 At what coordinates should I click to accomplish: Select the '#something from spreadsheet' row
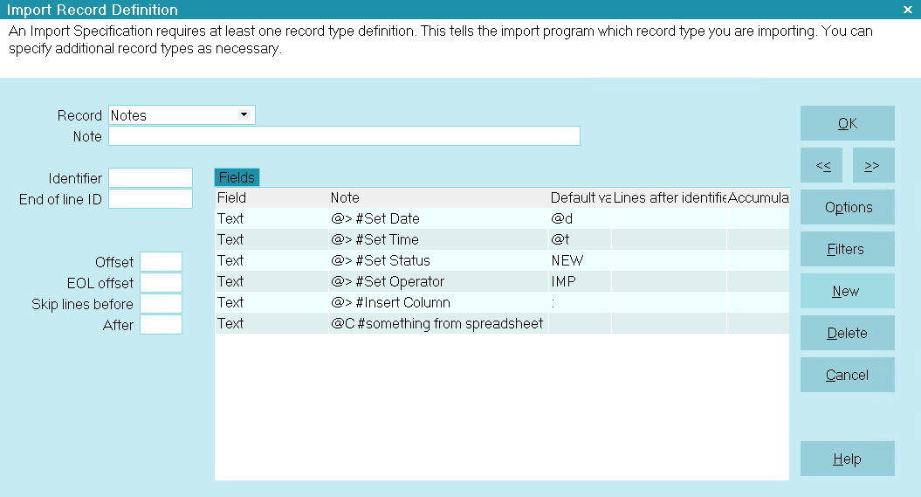[x=502, y=323]
